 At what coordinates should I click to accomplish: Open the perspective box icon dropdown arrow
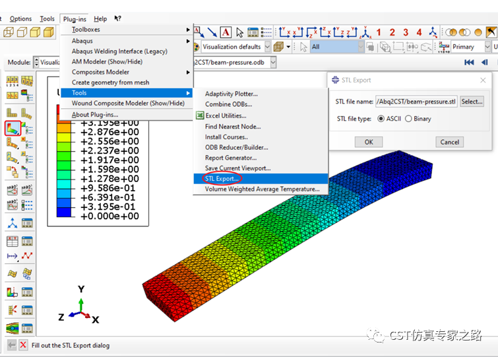(288, 47)
